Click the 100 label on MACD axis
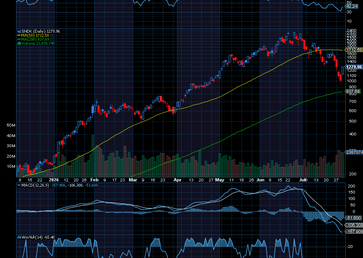The image size is (363, 258). (x=351, y=198)
